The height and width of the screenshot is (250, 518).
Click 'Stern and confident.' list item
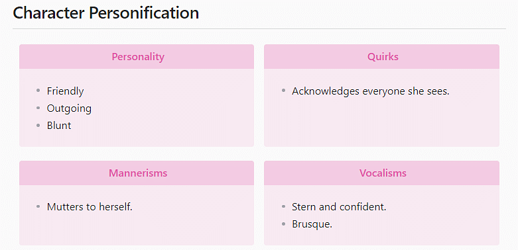coord(339,207)
